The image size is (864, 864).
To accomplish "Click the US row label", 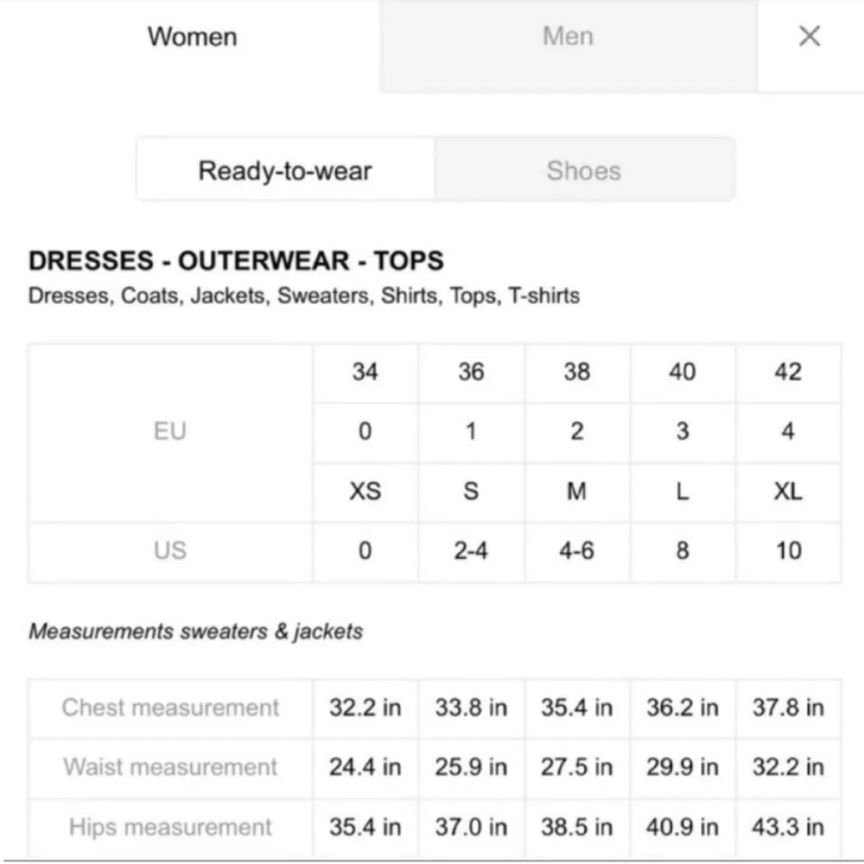I will (170, 550).
